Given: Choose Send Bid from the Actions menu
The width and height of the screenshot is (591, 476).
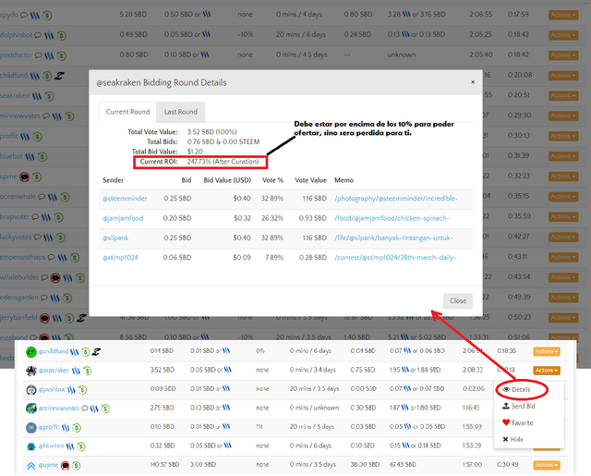Looking at the screenshot, I should (x=524, y=407).
